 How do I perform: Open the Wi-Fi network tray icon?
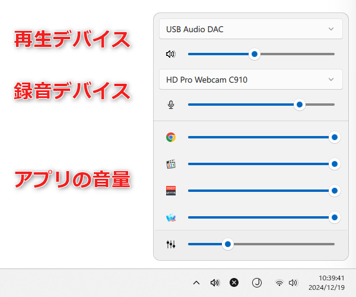click(279, 283)
